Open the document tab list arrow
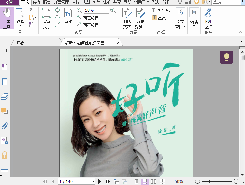This screenshot has height=185, width=245. click(241, 42)
